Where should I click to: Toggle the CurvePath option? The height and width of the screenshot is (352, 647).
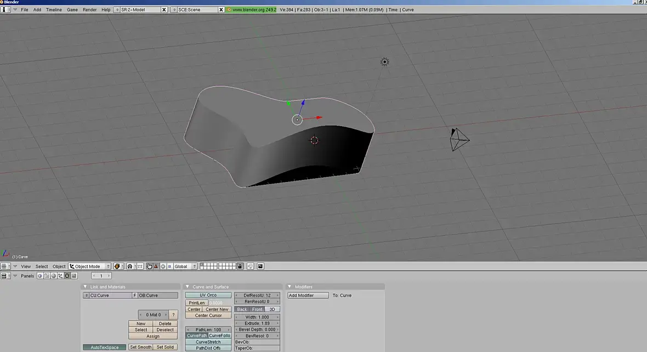click(x=197, y=336)
